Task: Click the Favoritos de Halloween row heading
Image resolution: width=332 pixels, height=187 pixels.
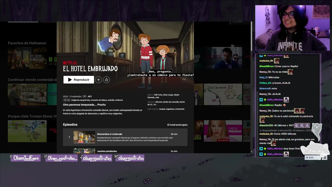Action: point(27,43)
